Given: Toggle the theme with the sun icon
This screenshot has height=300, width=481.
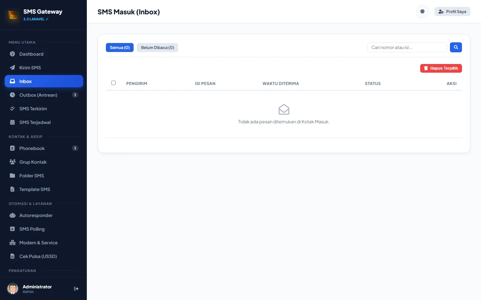Looking at the screenshot, I should (422, 12).
